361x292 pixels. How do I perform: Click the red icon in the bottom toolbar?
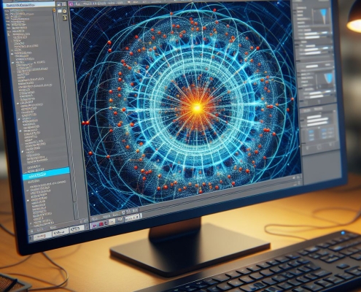tap(101, 223)
